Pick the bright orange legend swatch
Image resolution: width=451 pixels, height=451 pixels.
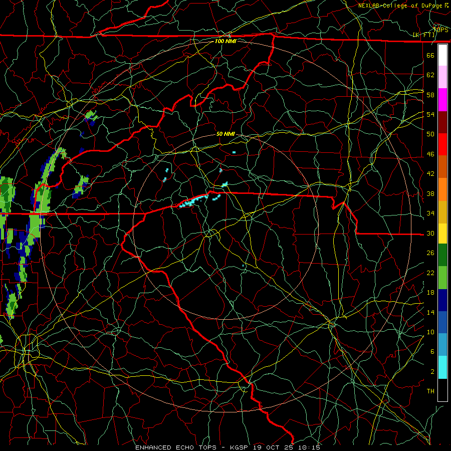(442, 189)
